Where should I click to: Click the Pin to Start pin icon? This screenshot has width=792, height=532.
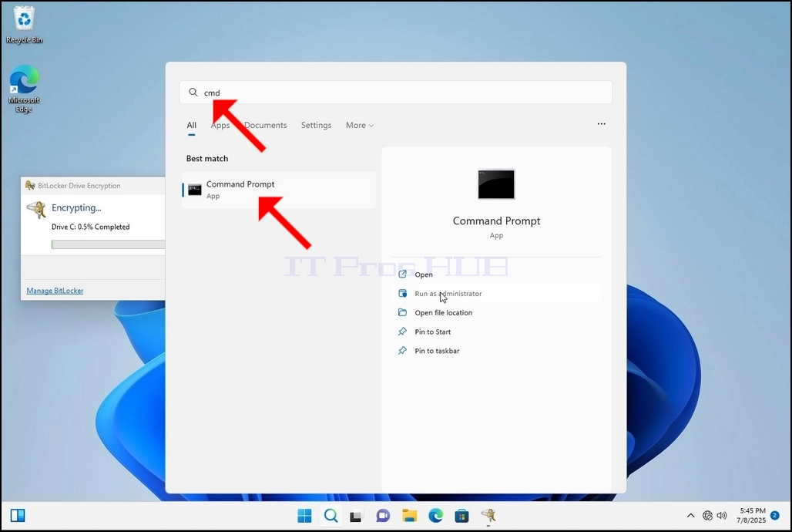[403, 332]
